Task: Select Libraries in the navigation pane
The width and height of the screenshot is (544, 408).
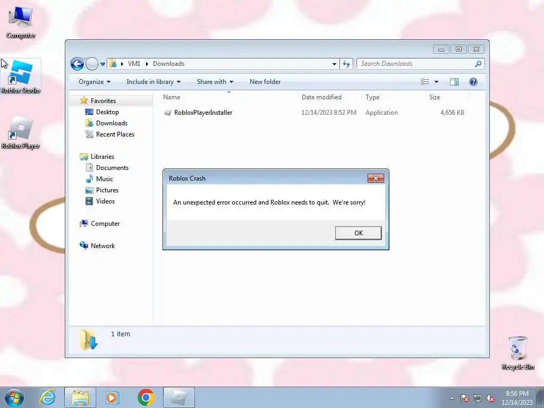Action: [102, 157]
